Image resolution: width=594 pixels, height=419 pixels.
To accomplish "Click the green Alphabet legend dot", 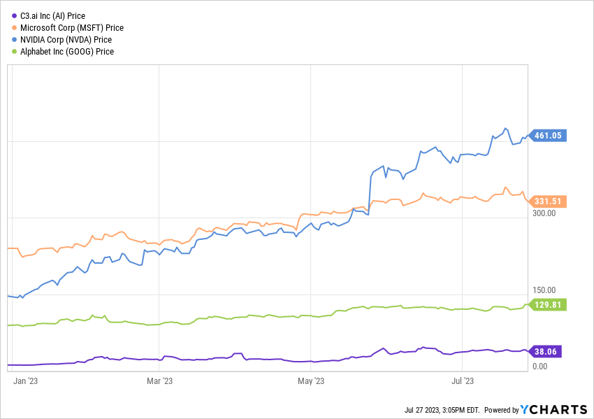I will point(15,51).
